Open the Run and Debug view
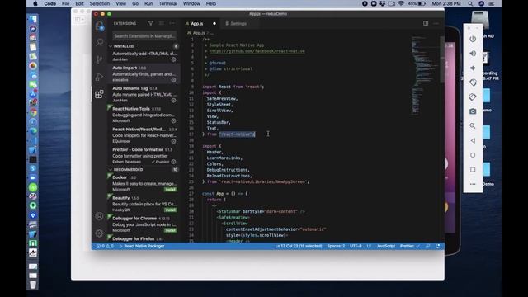This screenshot has width=528, height=297. point(99,77)
